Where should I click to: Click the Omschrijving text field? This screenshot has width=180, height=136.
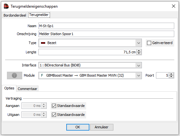click(x=106, y=34)
